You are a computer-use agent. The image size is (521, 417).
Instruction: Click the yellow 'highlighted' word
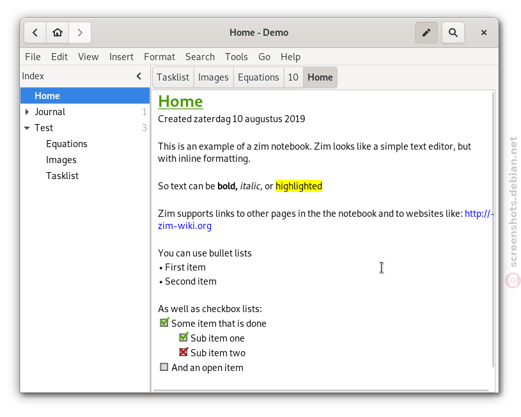coord(299,186)
